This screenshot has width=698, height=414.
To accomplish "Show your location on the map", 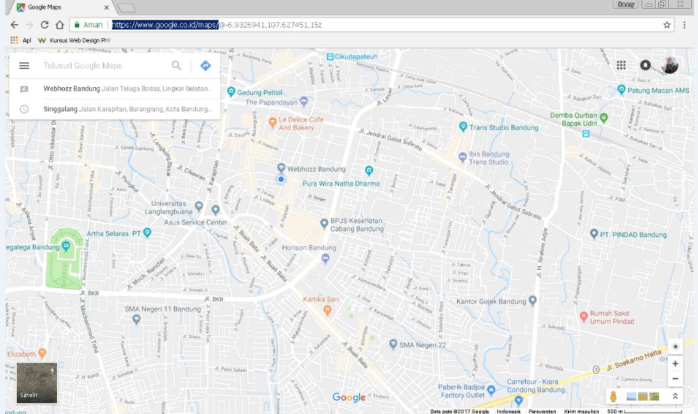I will pos(675,347).
